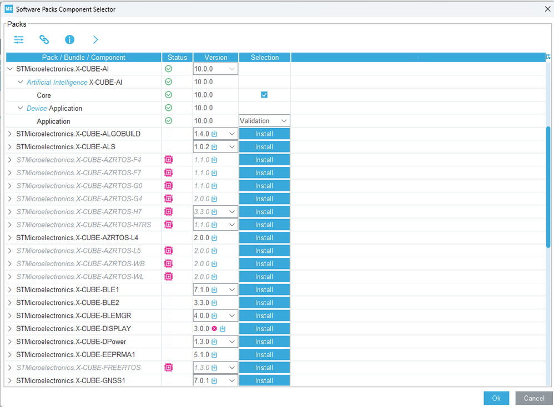Open X-CUBE-AI version 10.0.0 dropdown
Screen dimensions: 554x407
coord(215,69)
